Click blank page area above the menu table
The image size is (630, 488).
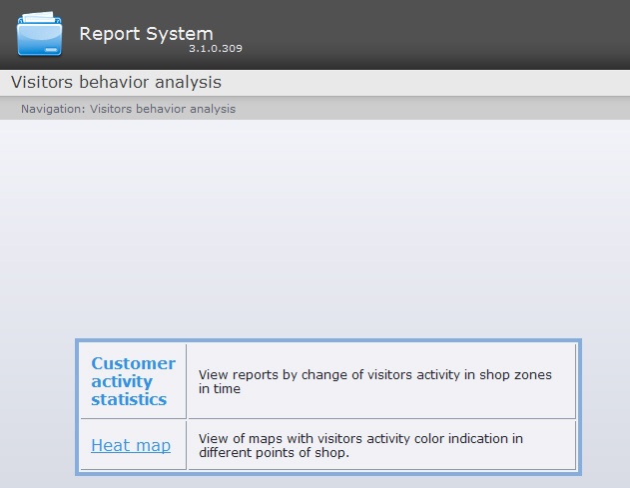click(x=315, y=230)
